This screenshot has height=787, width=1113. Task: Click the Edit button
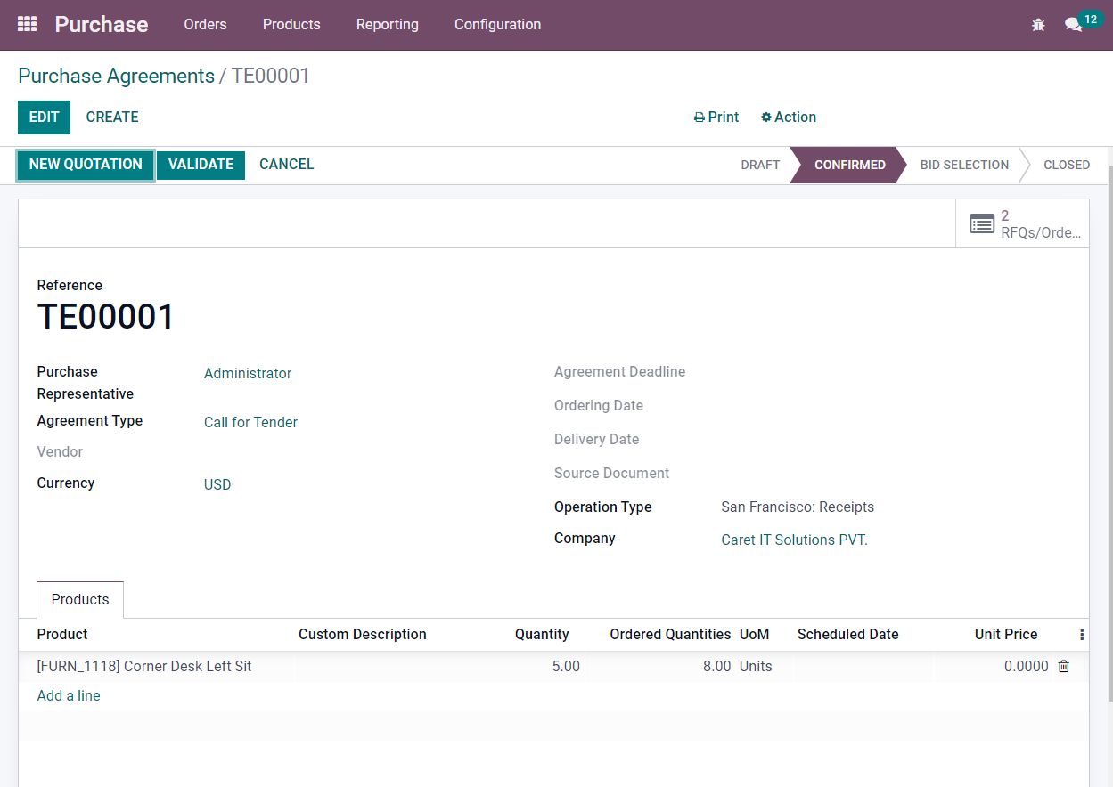click(x=44, y=118)
